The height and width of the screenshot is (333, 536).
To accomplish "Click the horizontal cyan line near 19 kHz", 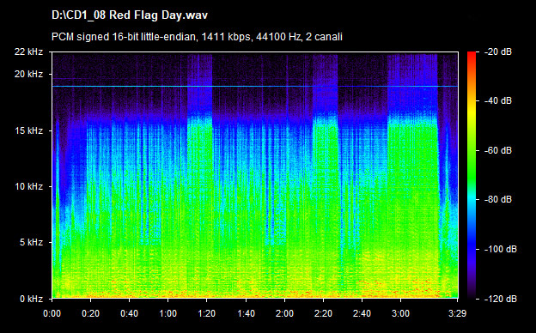I will click(255, 86).
